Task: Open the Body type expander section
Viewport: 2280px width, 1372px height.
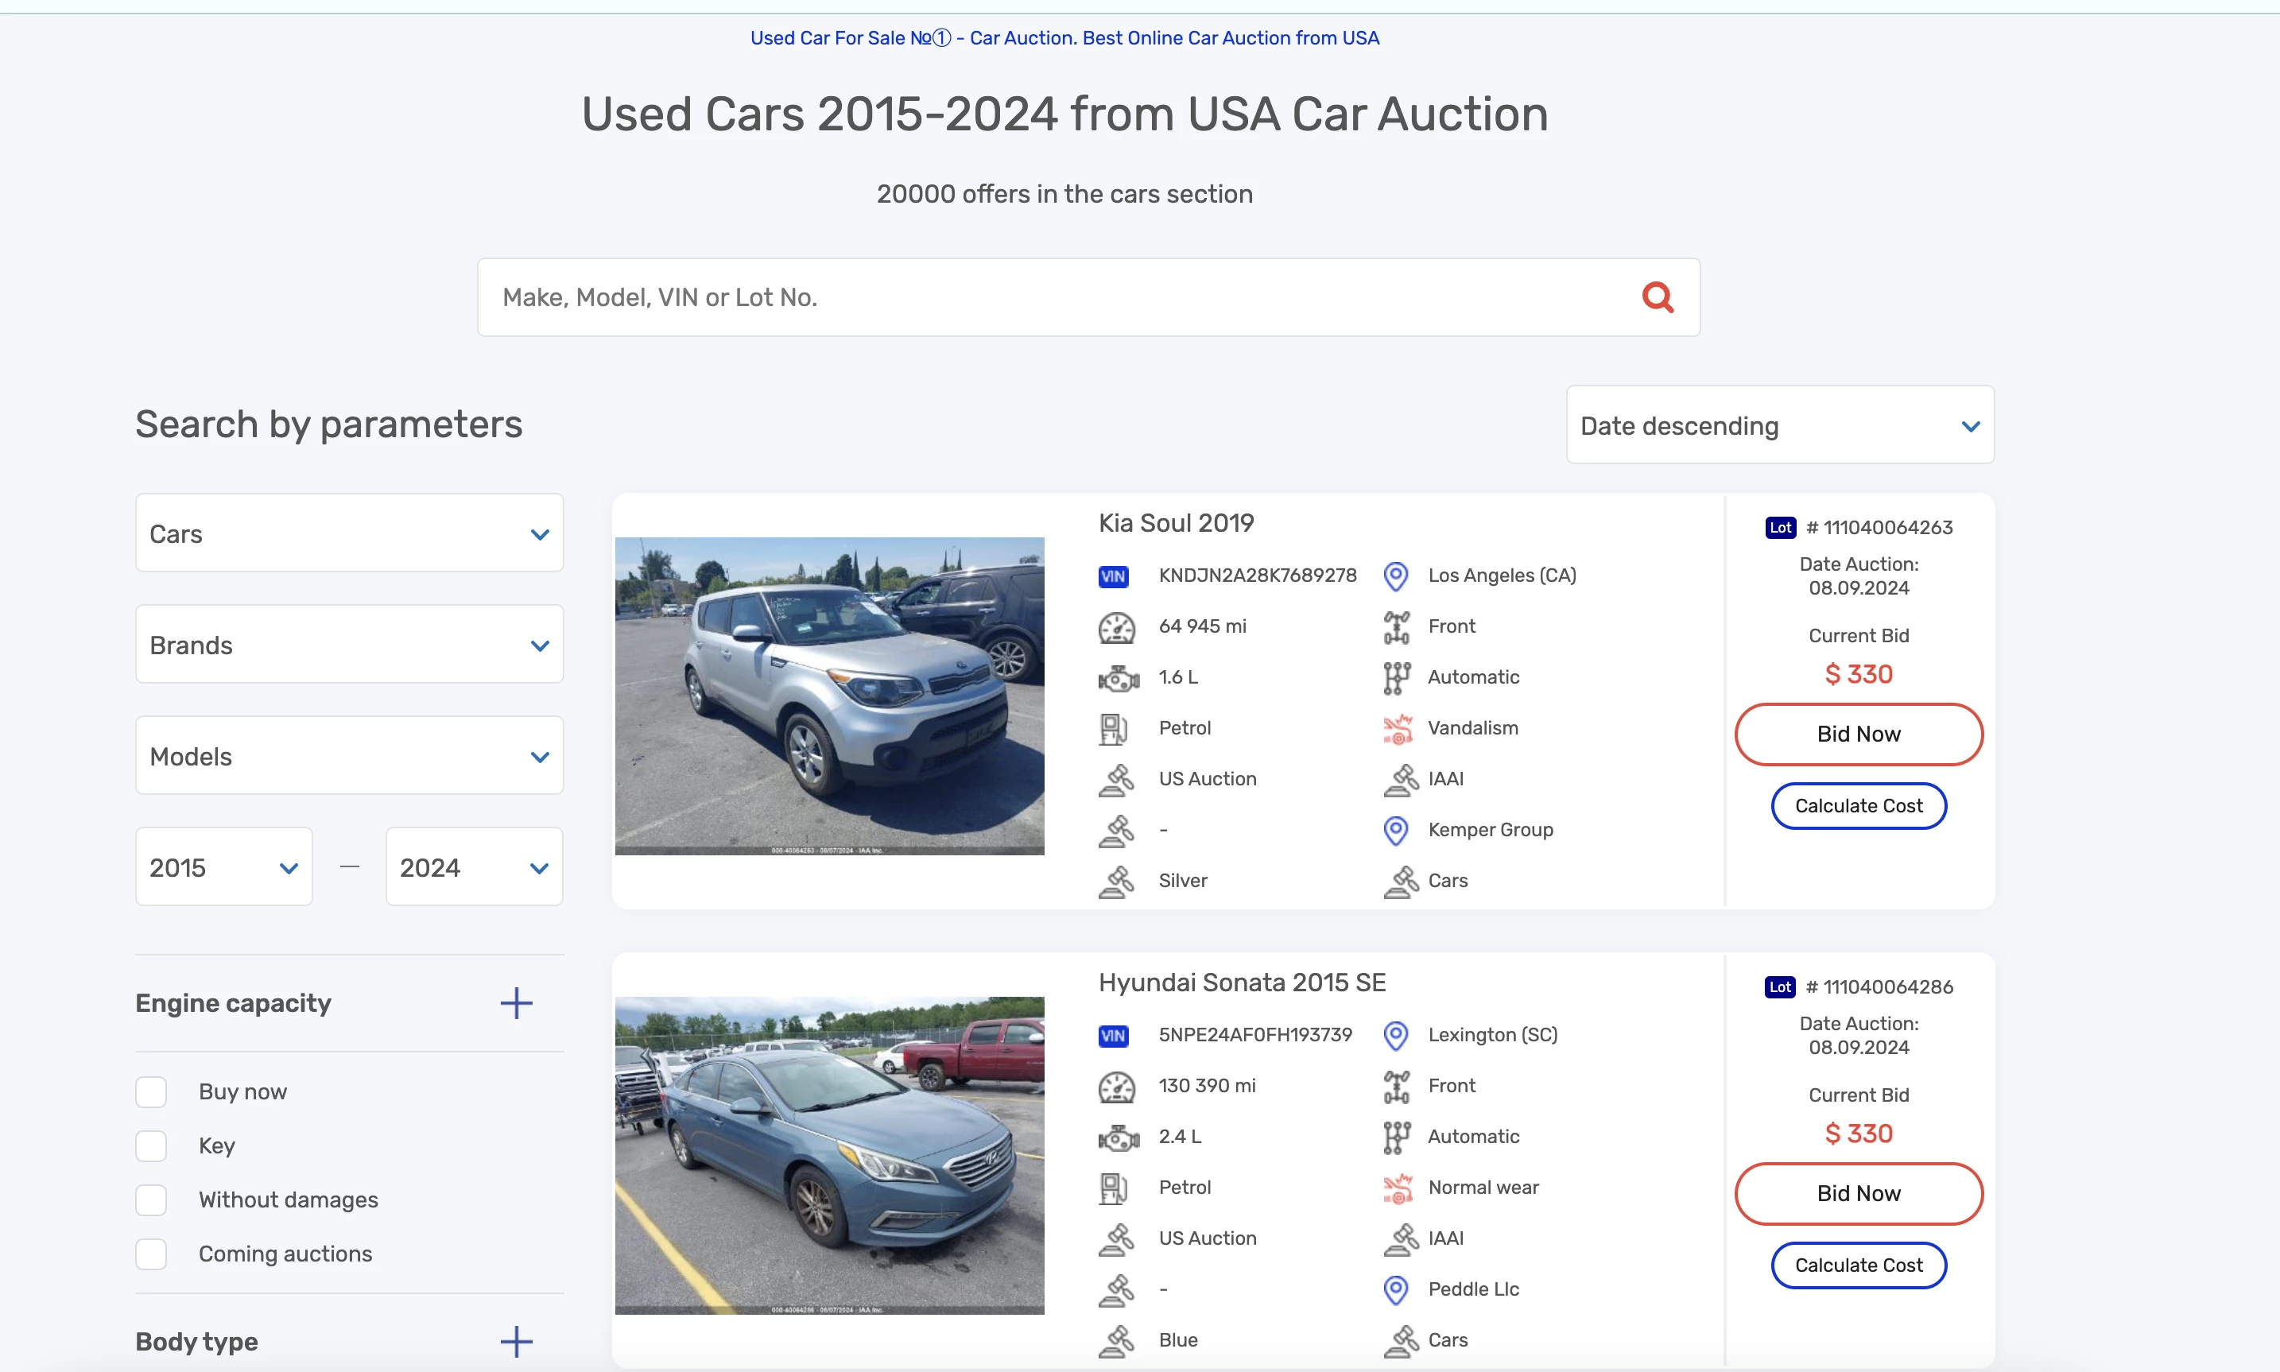Action: (518, 1341)
